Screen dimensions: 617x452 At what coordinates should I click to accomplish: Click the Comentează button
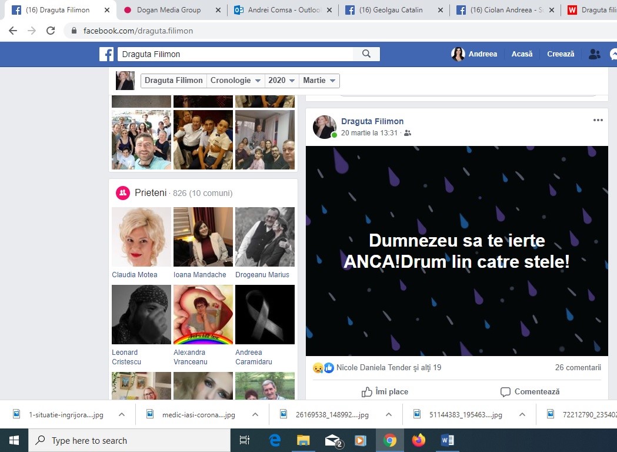click(530, 391)
